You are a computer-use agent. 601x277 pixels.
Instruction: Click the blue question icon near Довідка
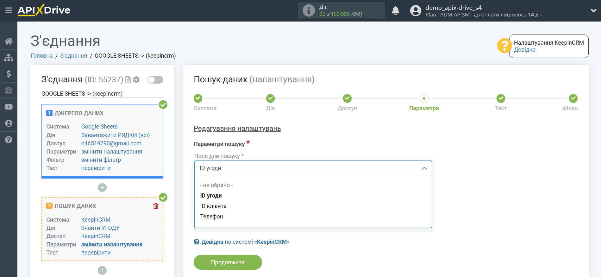197,242
